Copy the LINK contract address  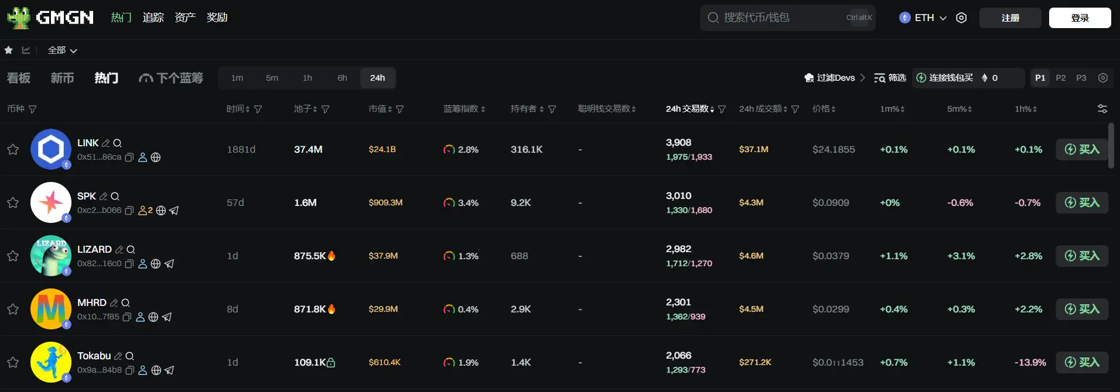point(129,157)
